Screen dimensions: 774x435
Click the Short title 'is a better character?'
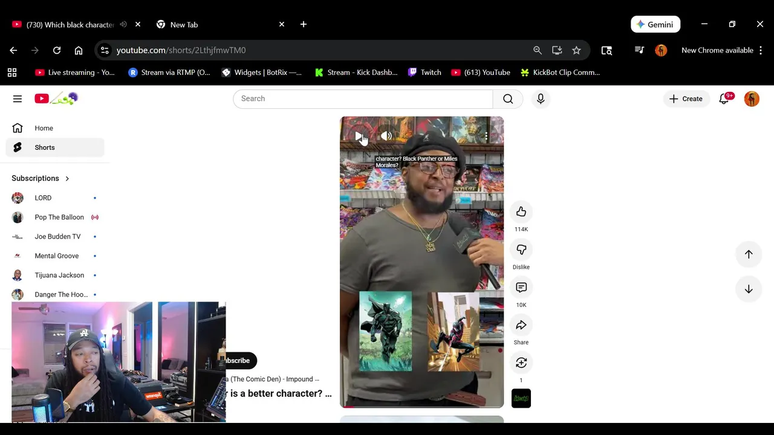279,393
